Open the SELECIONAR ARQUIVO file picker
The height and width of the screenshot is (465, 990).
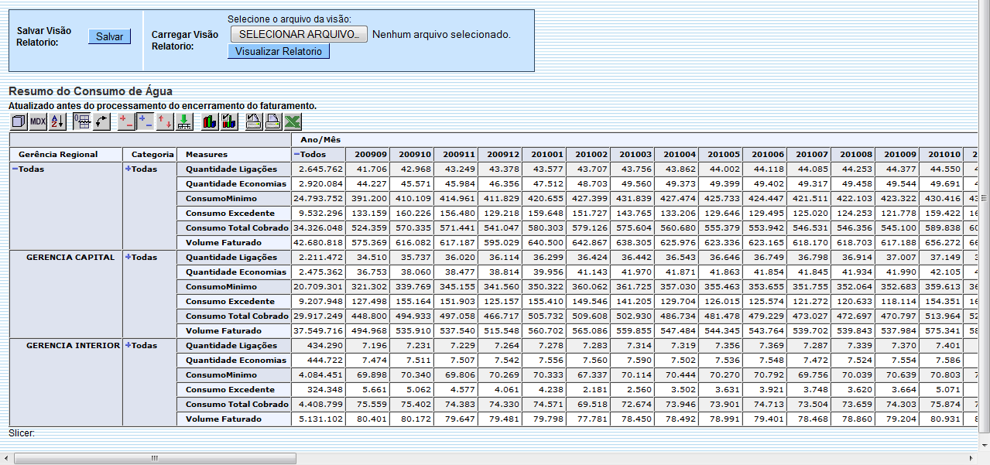tap(297, 34)
